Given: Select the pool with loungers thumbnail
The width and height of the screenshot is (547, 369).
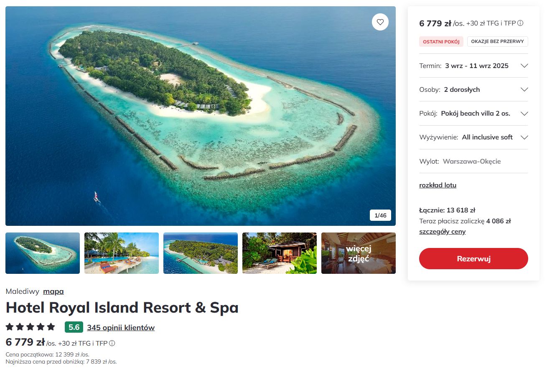Looking at the screenshot, I should [x=122, y=253].
